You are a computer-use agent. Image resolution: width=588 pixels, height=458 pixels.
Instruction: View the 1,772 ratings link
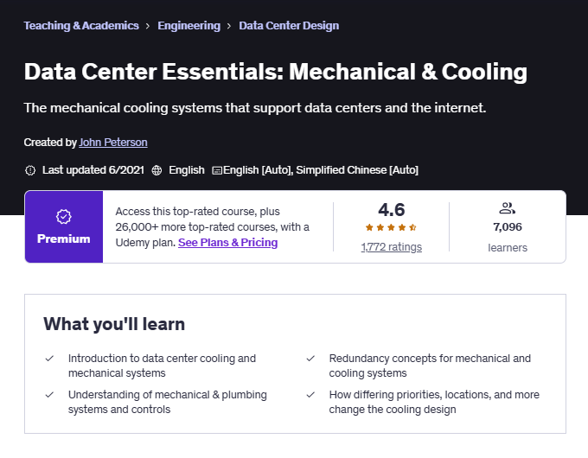pos(391,247)
